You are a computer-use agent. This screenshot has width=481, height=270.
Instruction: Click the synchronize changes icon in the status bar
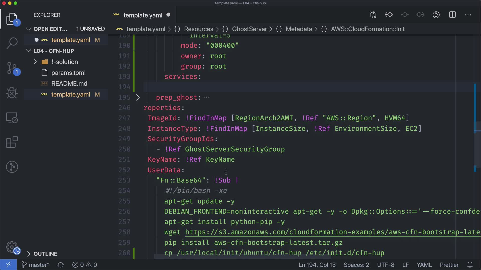point(61,265)
